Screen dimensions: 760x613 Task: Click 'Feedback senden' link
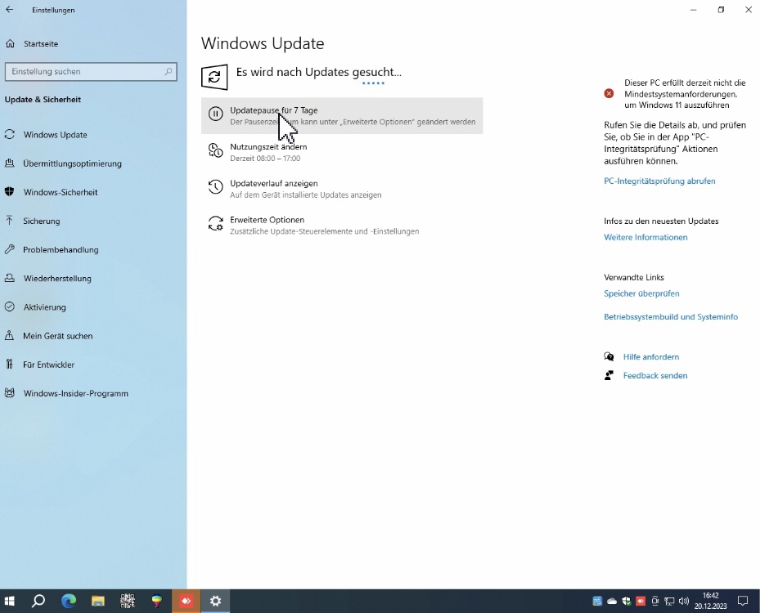655,376
